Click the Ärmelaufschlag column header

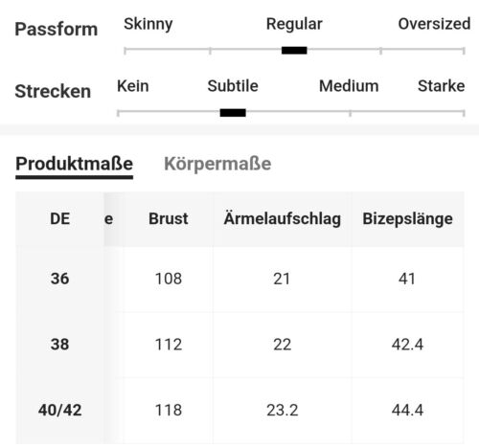[x=283, y=219]
